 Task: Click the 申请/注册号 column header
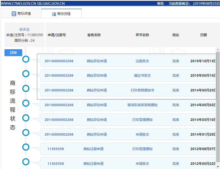[x=57, y=35]
